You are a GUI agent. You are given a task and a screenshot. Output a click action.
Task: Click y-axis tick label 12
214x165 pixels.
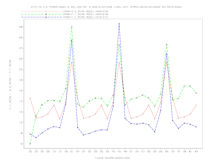(21, 112)
